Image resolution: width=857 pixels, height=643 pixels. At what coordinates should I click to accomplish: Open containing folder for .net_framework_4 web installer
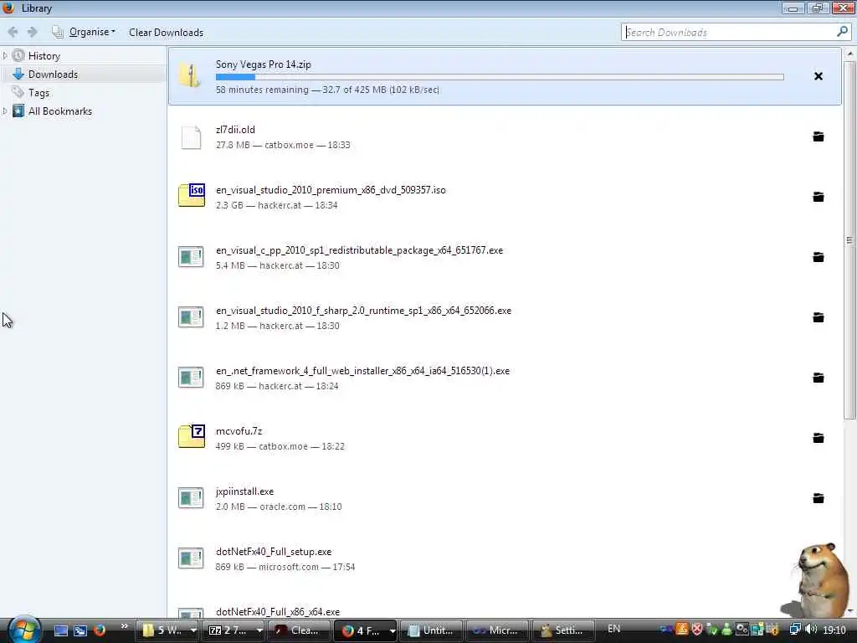[819, 378]
